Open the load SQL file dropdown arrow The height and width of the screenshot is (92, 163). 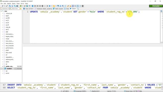56,6
